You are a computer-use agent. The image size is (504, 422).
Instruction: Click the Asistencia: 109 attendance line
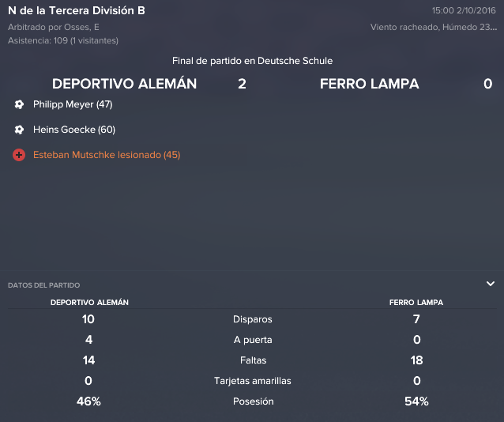63,40
